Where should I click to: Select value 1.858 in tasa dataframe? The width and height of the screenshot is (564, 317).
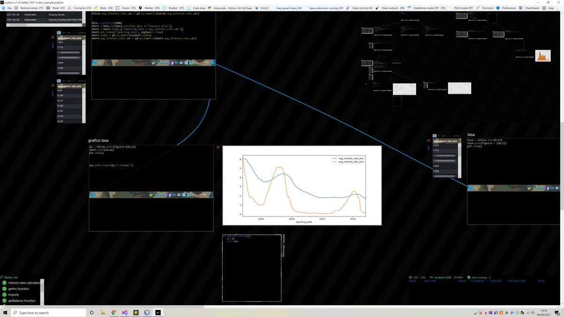pyautogui.click(x=445, y=171)
